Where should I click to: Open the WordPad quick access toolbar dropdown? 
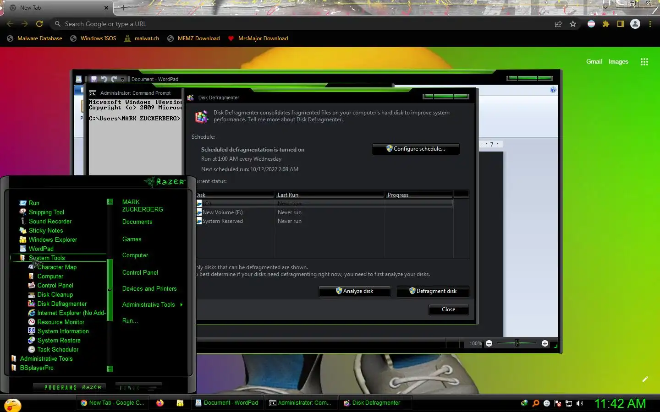point(123,80)
